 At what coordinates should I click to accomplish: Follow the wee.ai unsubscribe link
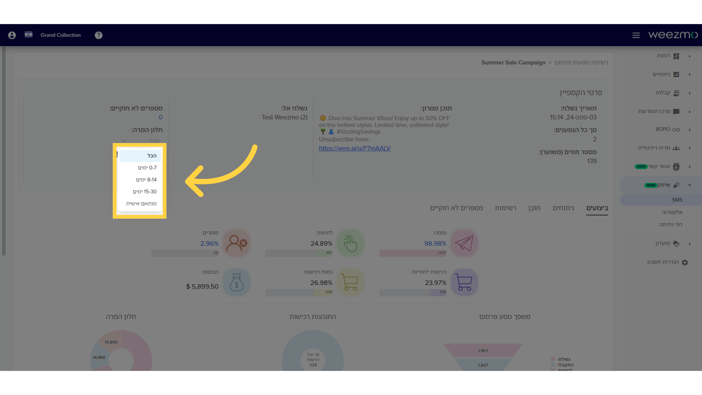coord(355,148)
